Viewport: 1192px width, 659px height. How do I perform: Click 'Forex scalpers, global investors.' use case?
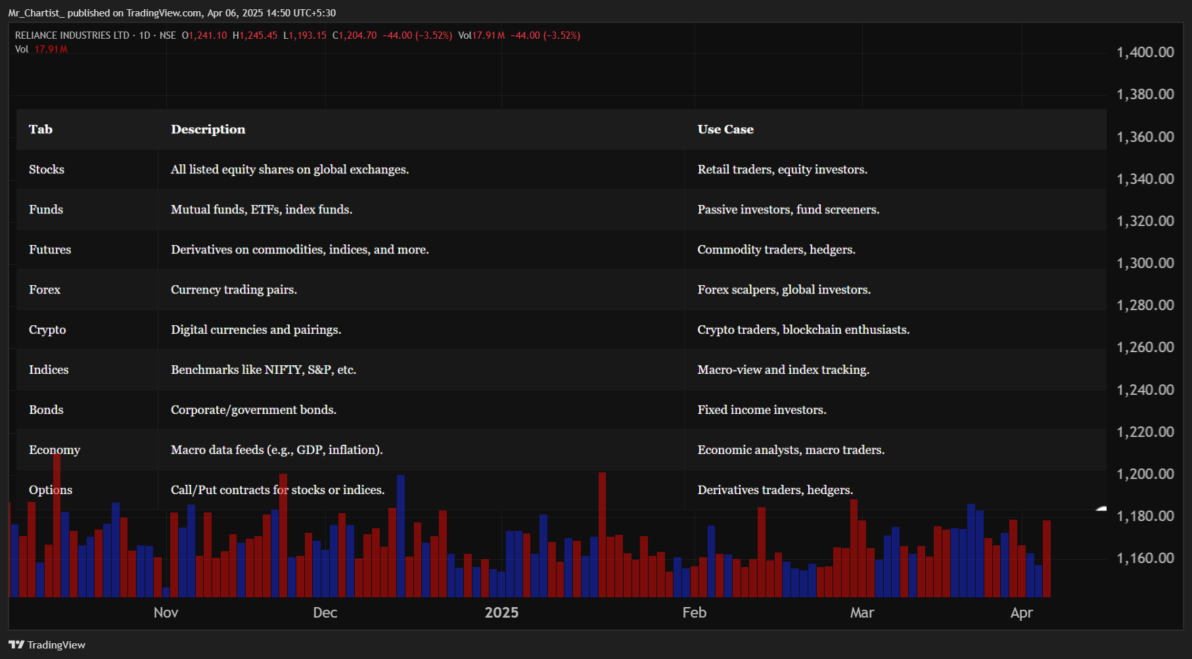pyautogui.click(x=784, y=290)
